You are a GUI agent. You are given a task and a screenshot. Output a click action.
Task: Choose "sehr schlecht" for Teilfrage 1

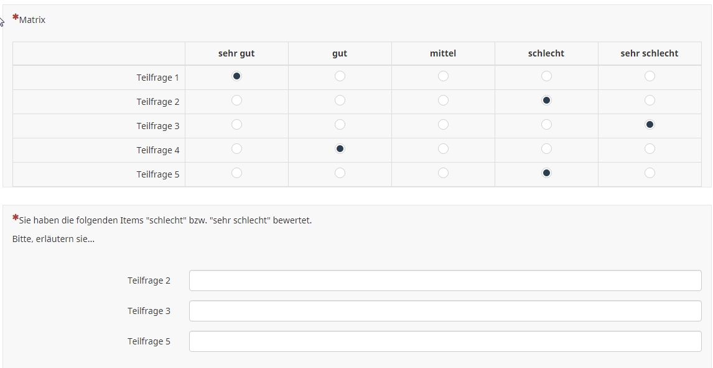click(x=650, y=76)
